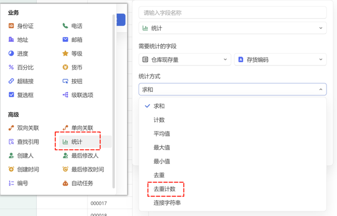The height and width of the screenshot is (216, 337).
Task: Select the 编号 numbering icon
Action: click(11, 183)
